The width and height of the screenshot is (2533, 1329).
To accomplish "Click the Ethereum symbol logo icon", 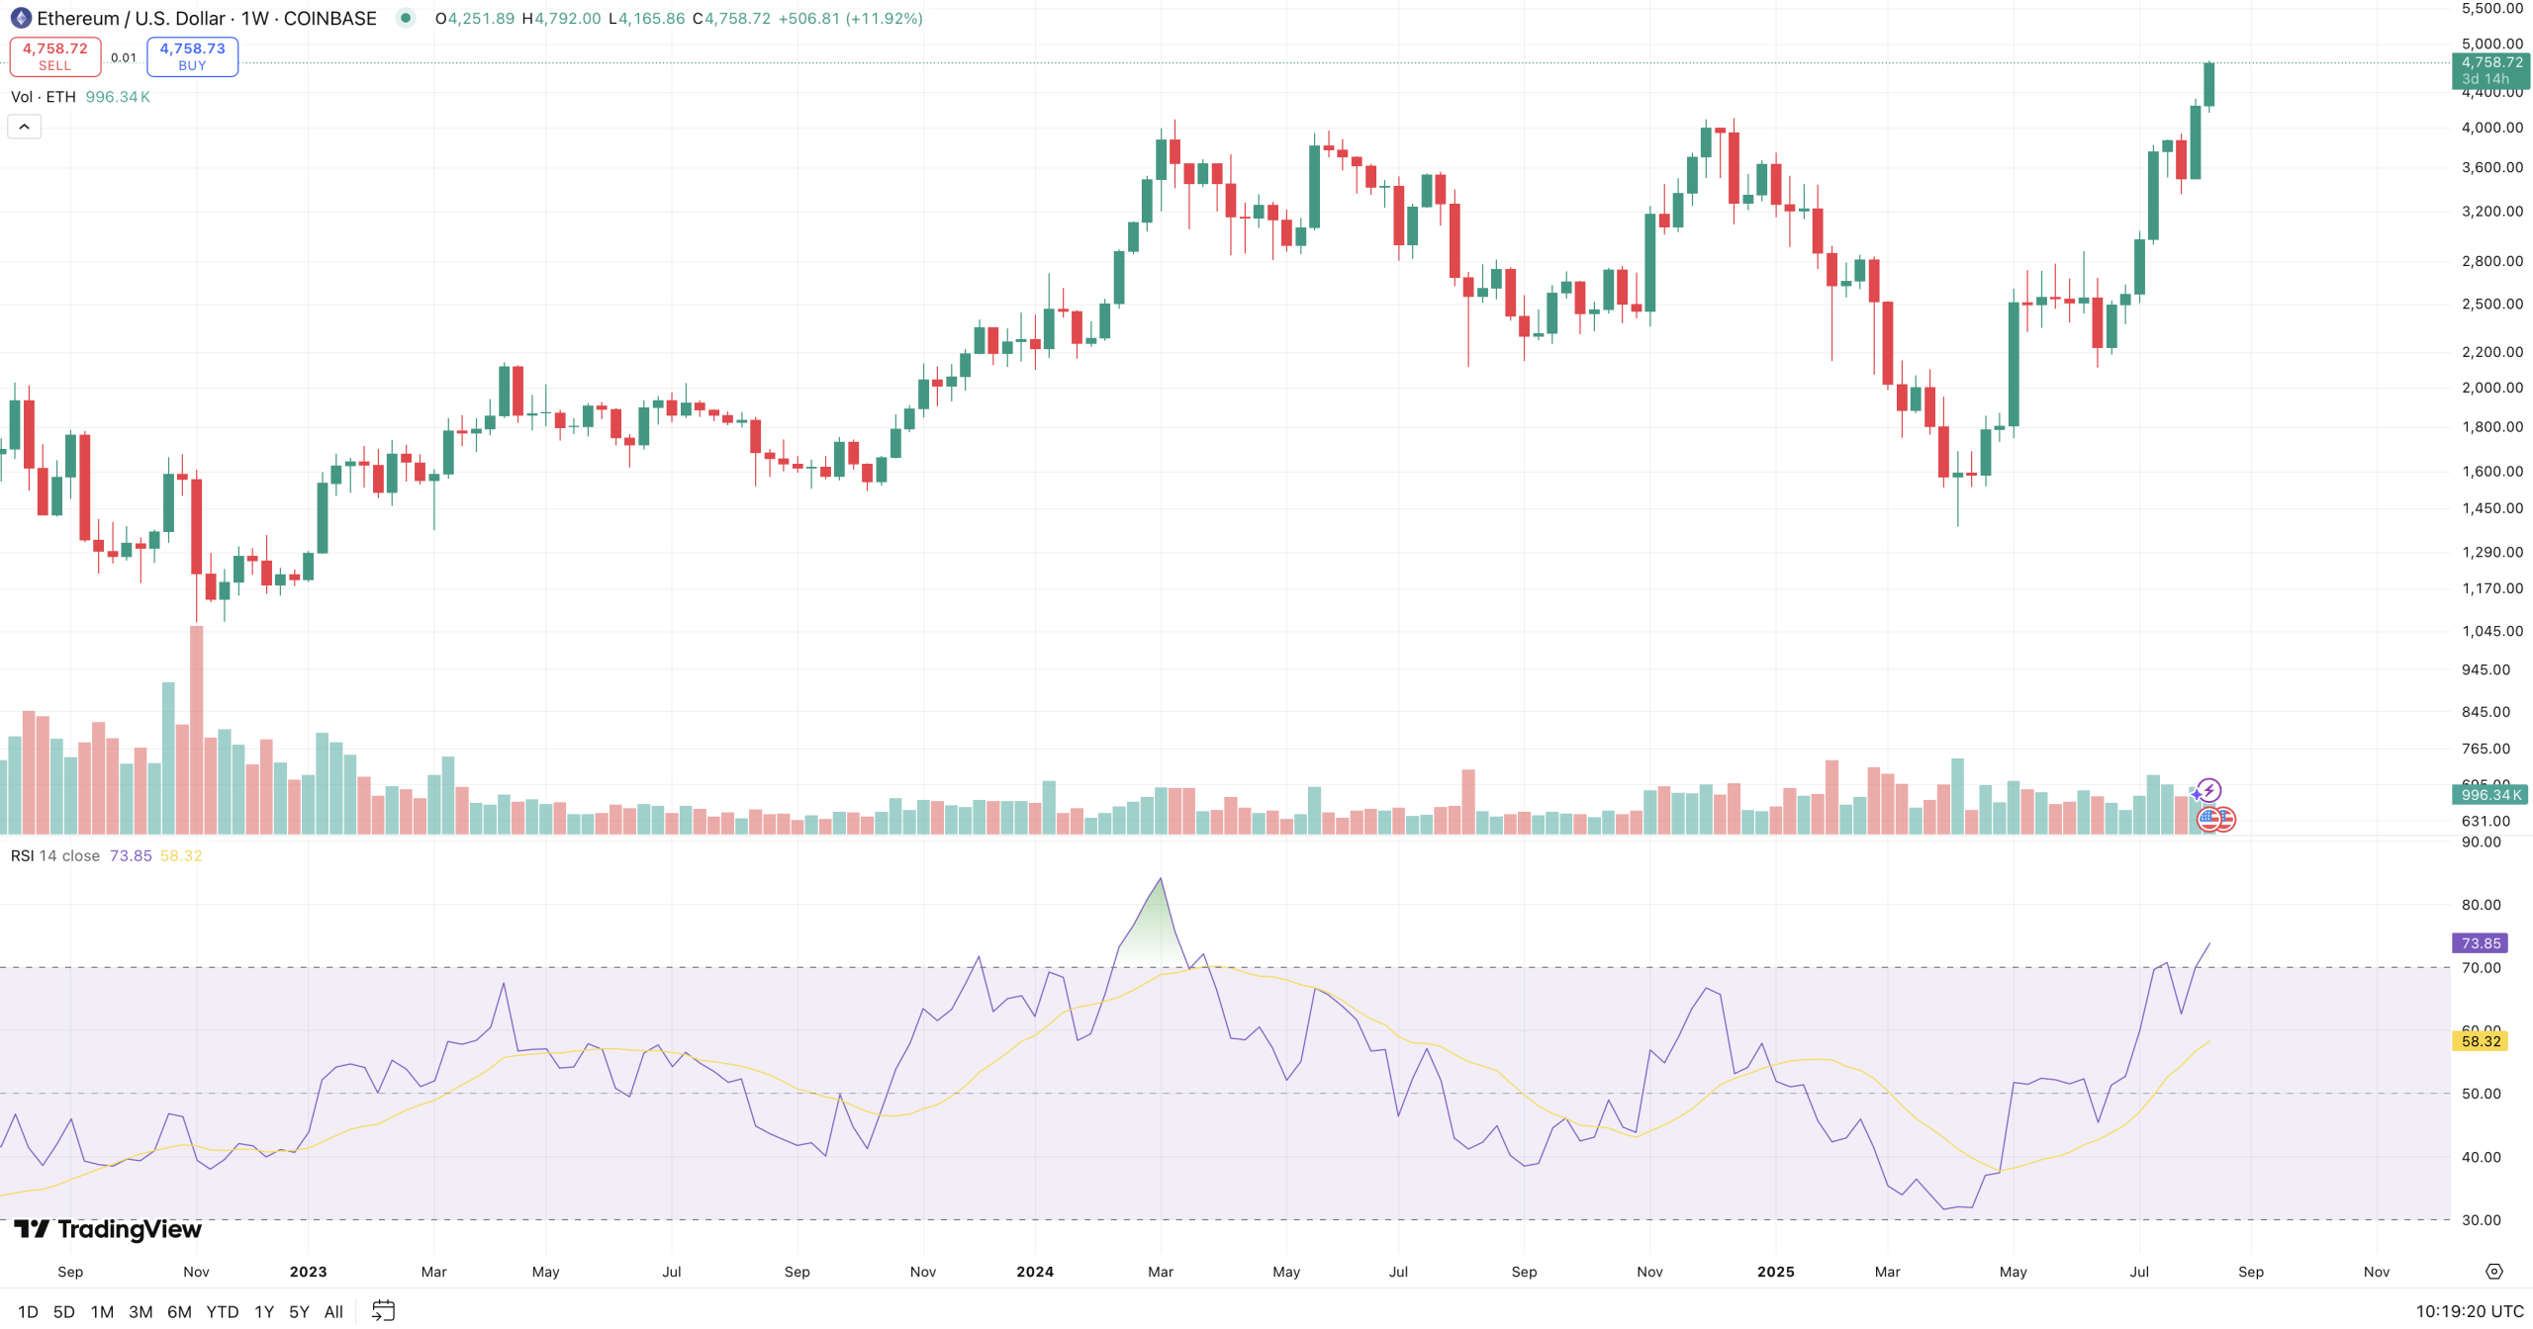I will coord(21,19).
